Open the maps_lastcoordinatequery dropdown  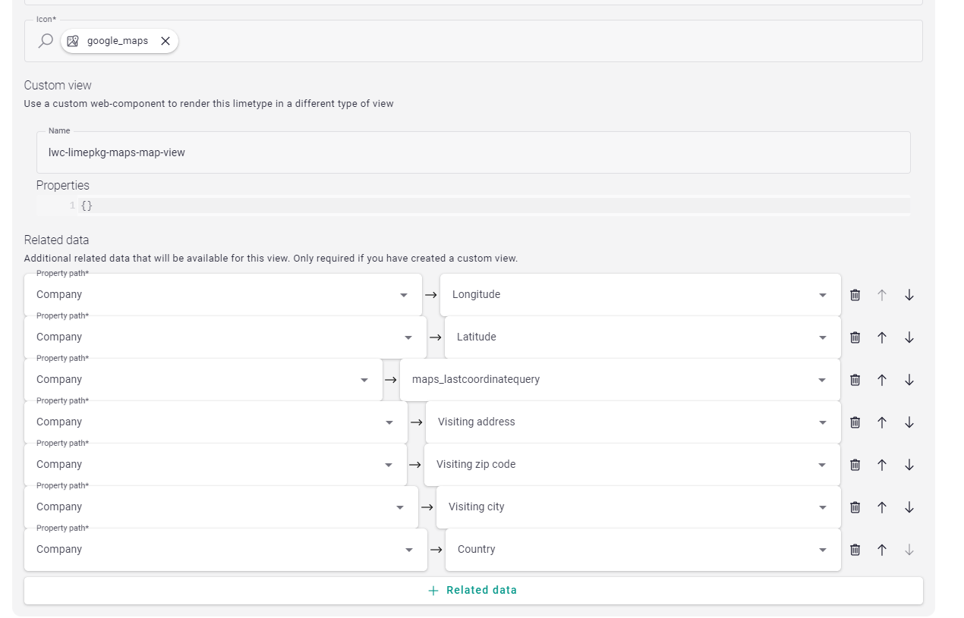click(620, 380)
